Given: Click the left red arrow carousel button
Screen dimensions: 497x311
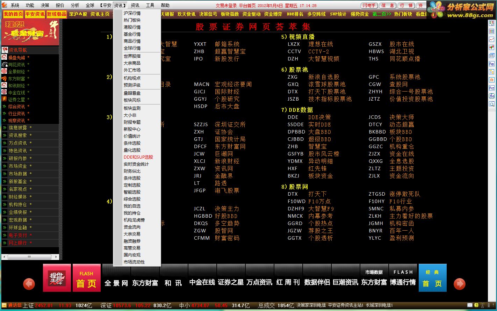Looking at the screenshot, I should (x=29, y=283).
